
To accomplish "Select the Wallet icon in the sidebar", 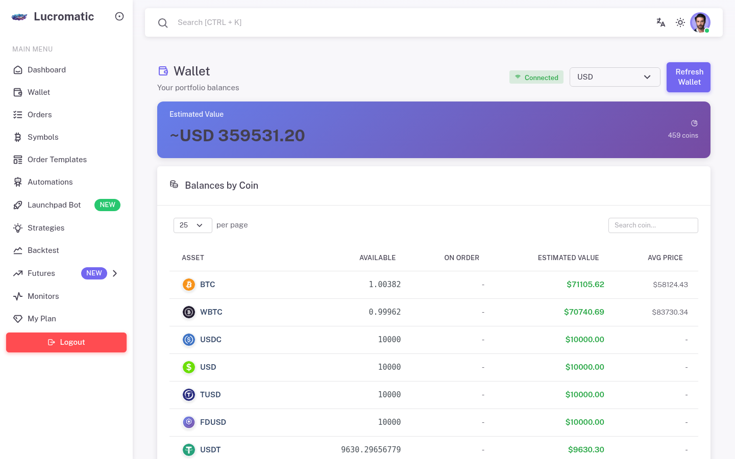I will coord(18,92).
